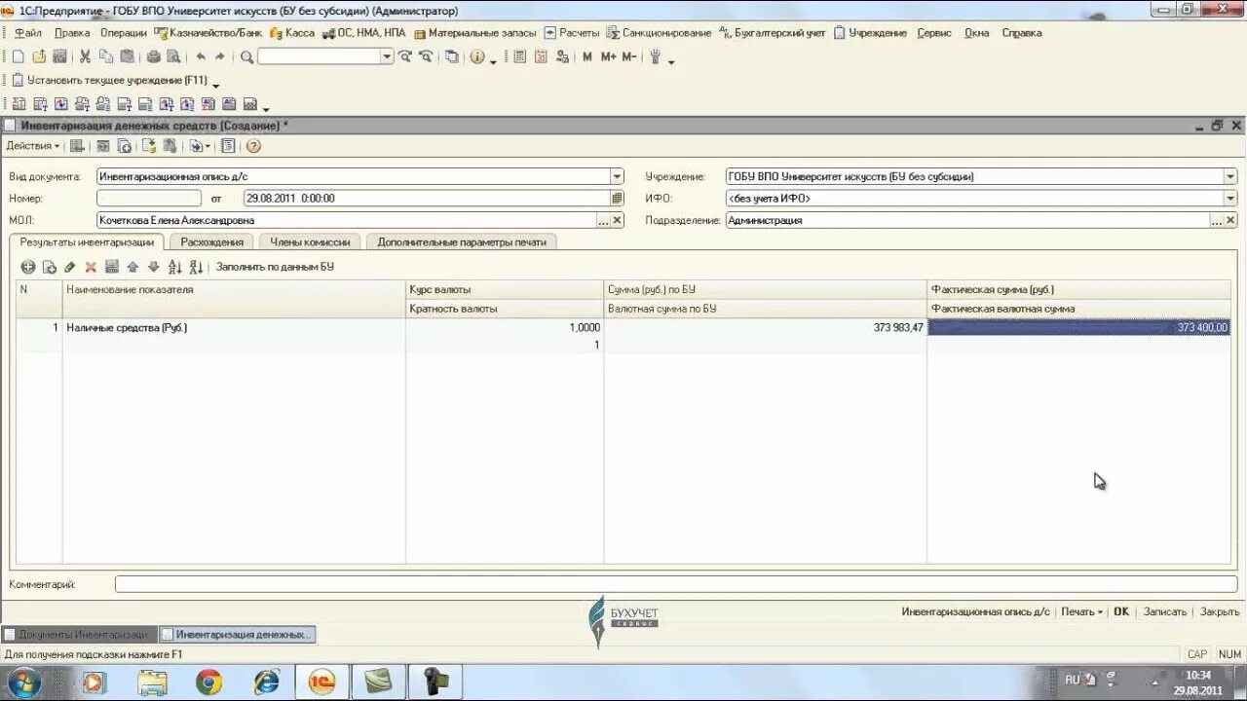Select the Наличные средства (Руб.) cell
1247x701 pixels.
(x=234, y=328)
